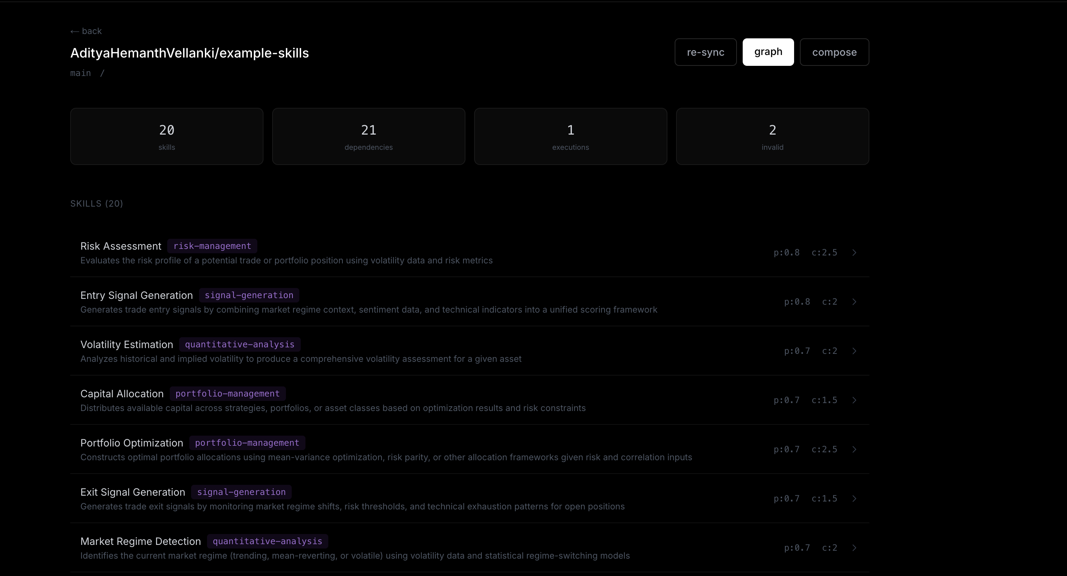Click Exit Signal Generation chevron arrow
The width and height of the screenshot is (1067, 576).
[x=854, y=499]
